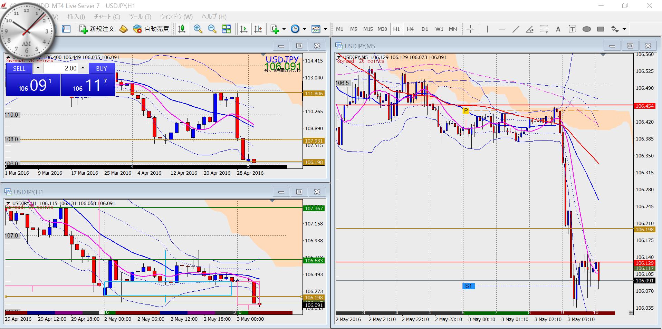
Task: Increase lot volume with the up arrow
Action: [83, 68]
